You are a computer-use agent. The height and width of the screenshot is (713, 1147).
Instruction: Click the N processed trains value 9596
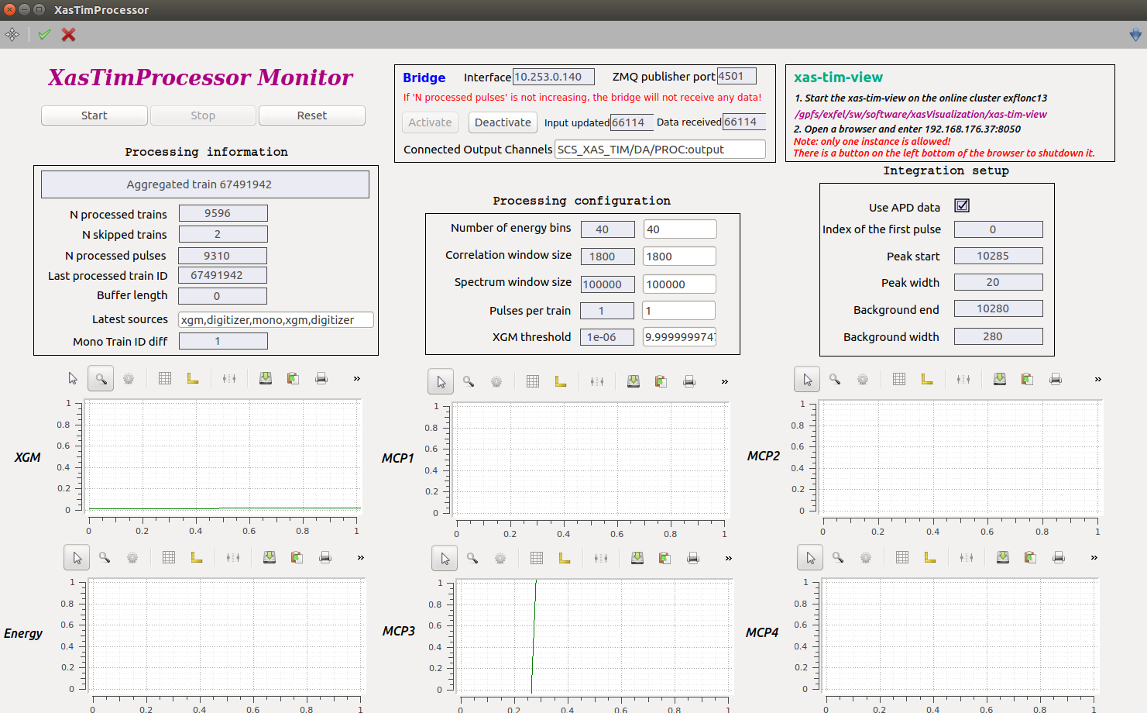click(223, 213)
